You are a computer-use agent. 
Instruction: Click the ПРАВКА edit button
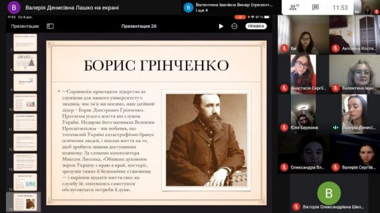click(256, 26)
